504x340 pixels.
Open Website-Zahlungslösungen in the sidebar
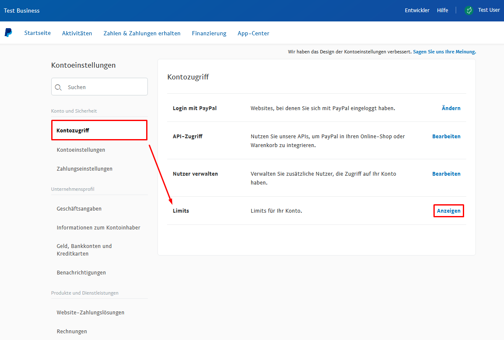[90, 313]
